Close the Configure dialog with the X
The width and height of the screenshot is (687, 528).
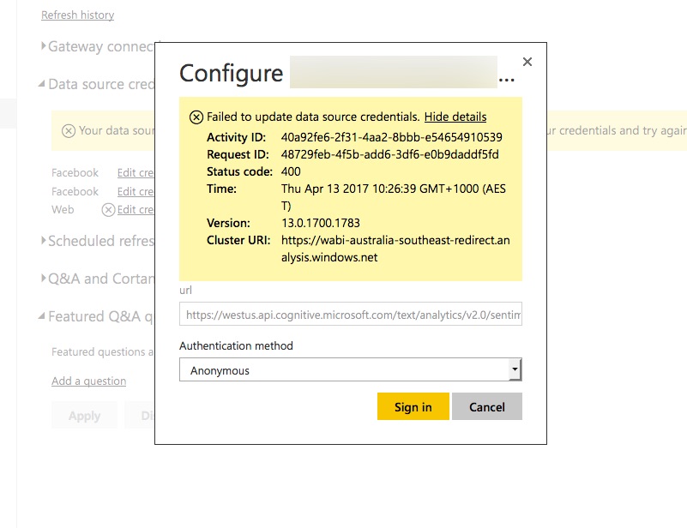(527, 62)
